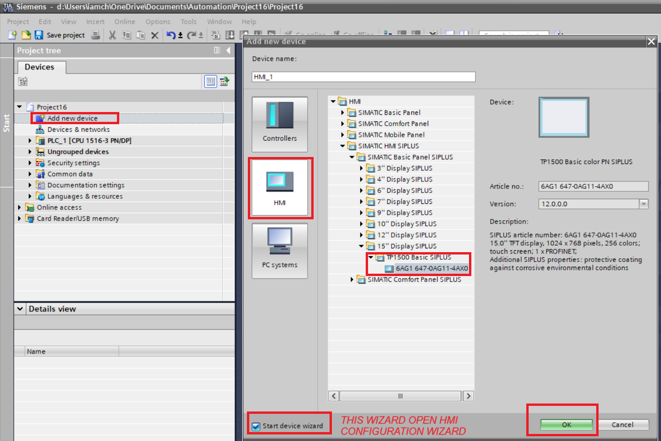Click the Save project button
The height and width of the screenshot is (441, 661).
[60, 35]
